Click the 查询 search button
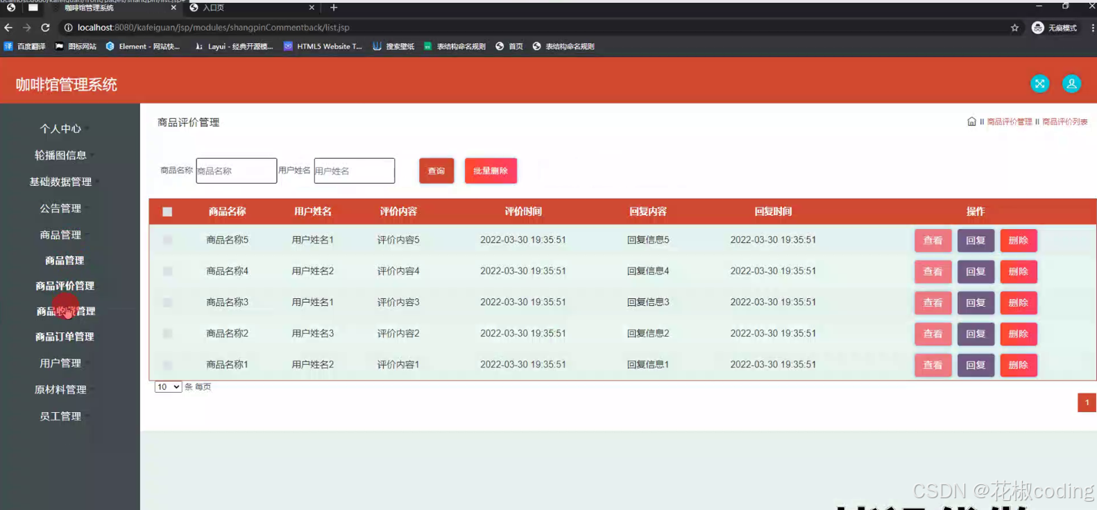Screen dimensions: 1097x510 tap(436, 171)
